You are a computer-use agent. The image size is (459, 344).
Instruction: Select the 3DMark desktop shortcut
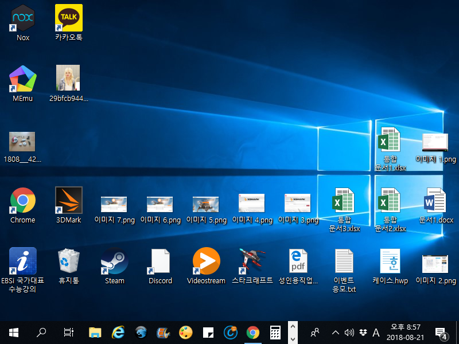point(69,205)
